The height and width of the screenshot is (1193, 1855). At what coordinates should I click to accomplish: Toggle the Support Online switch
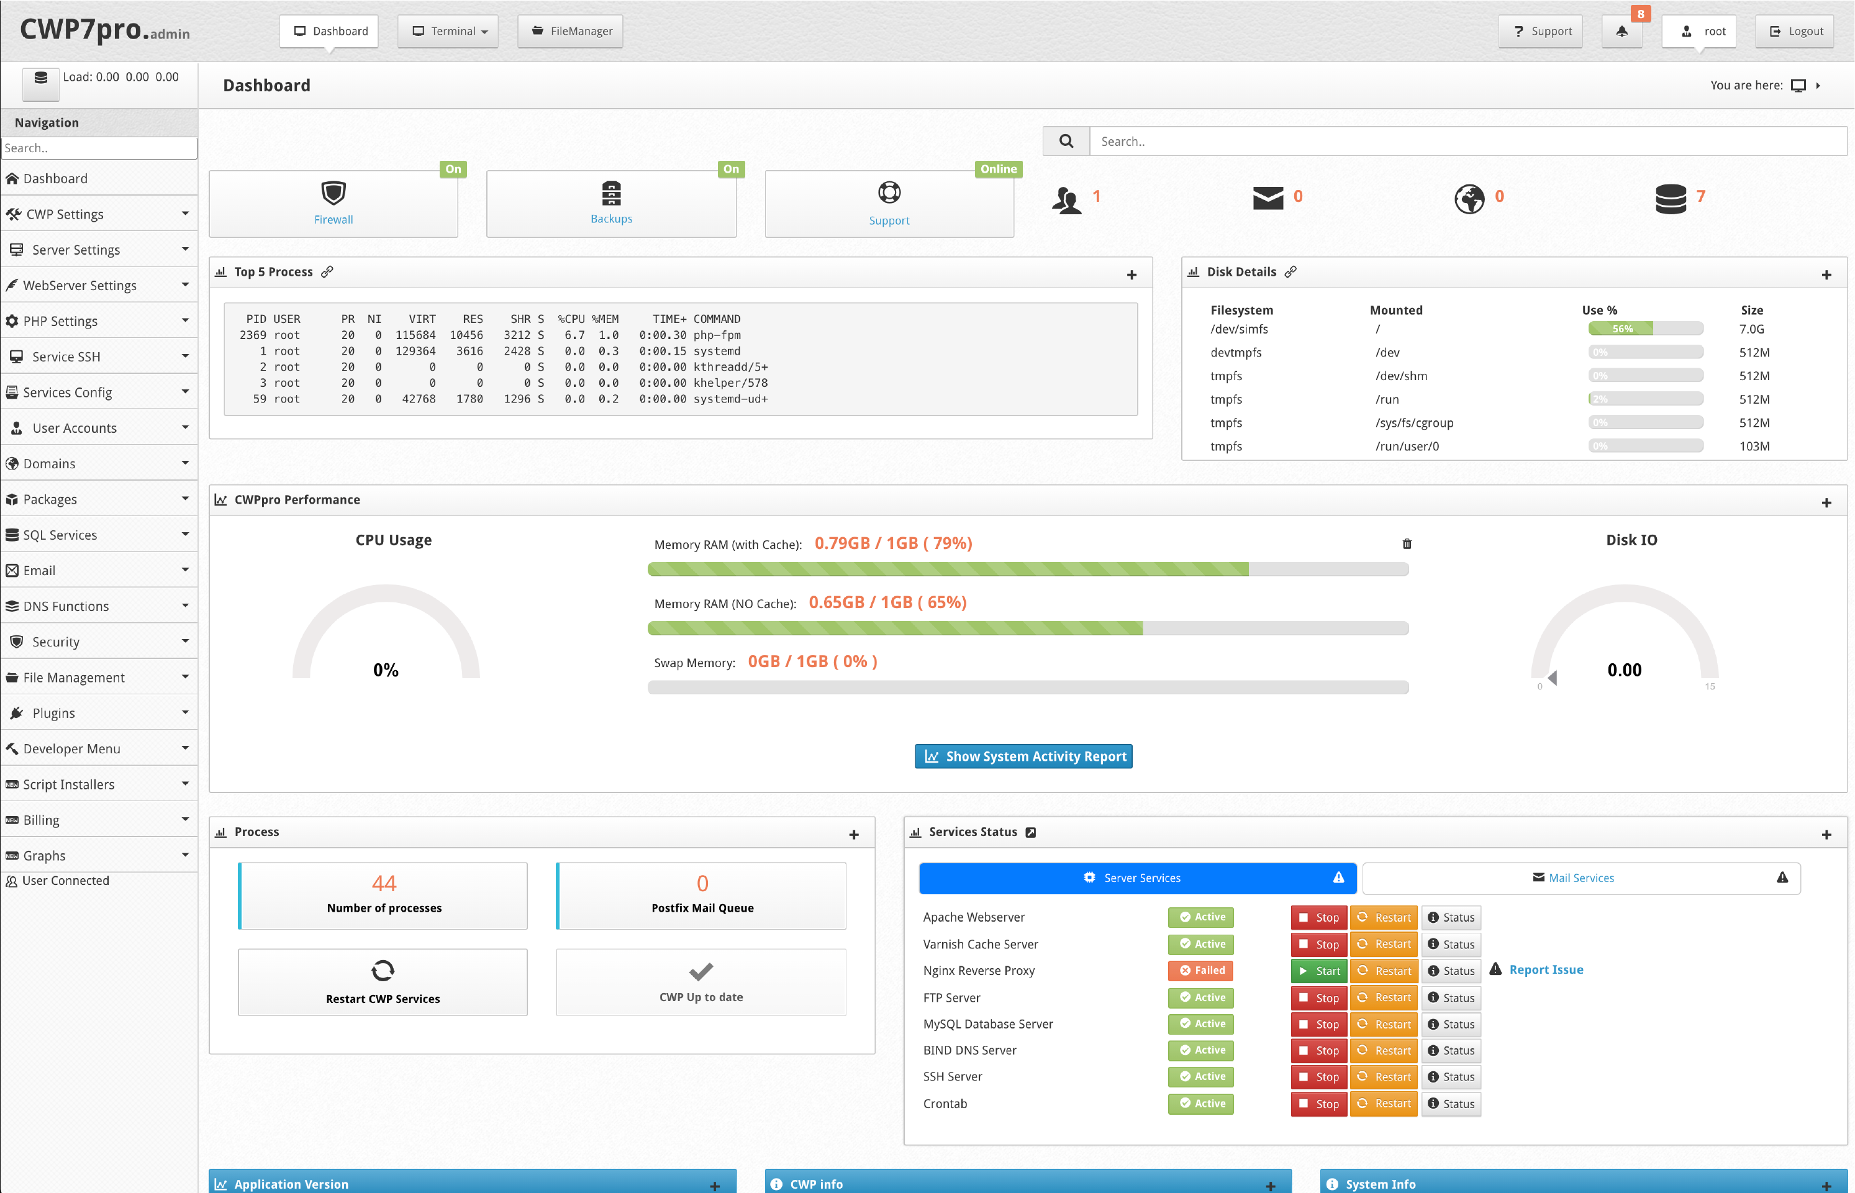pos(998,166)
